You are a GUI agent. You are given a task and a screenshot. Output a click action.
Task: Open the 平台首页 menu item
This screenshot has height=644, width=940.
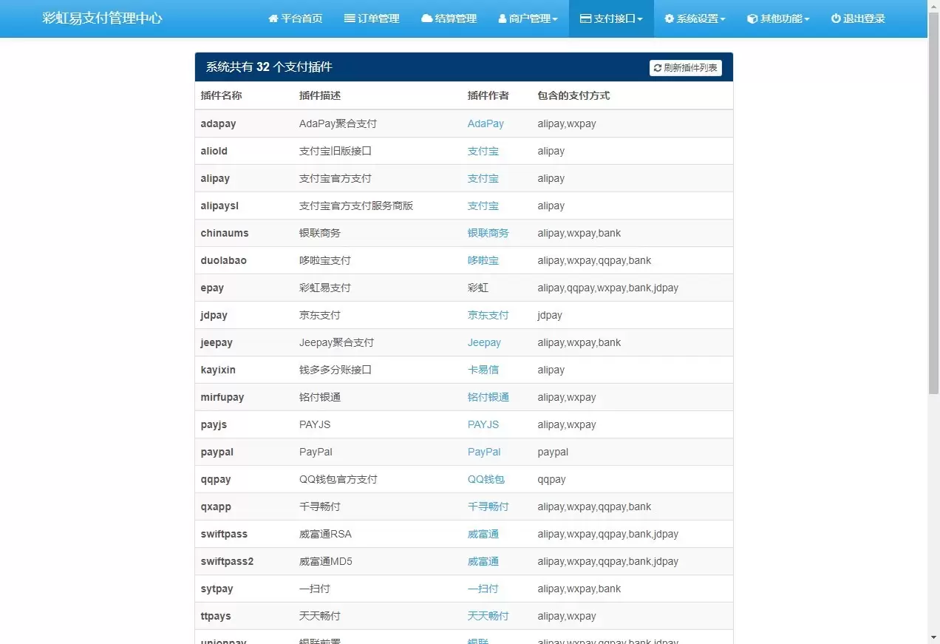tap(295, 18)
